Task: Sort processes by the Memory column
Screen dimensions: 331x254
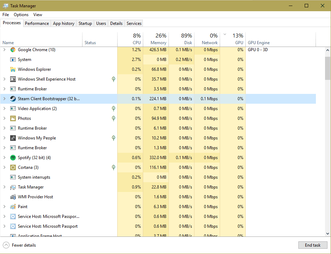Action: [156, 39]
